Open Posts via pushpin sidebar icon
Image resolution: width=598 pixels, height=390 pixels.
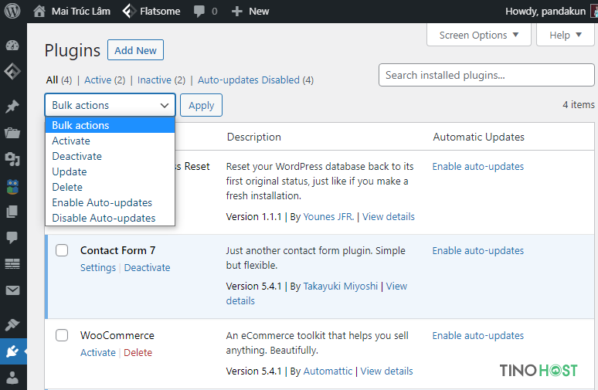(x=12, y=107)
